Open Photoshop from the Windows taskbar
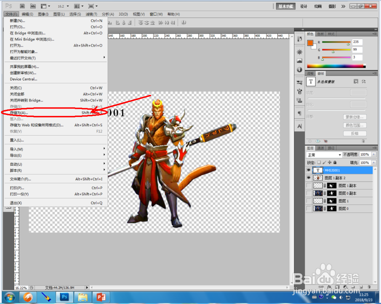Screen dimensions: 381x304 pyautogui.click(x=64, y=297)
